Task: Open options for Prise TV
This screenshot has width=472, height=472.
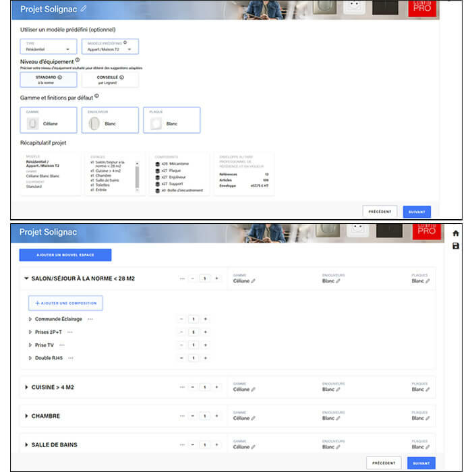Action: point(62,345)
